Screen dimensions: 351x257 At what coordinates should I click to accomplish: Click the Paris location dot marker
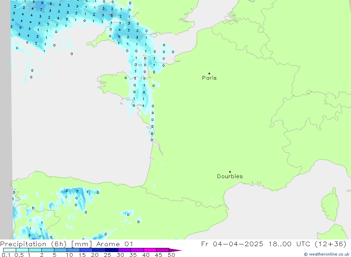pyautogui.click(x=209, y=73)
